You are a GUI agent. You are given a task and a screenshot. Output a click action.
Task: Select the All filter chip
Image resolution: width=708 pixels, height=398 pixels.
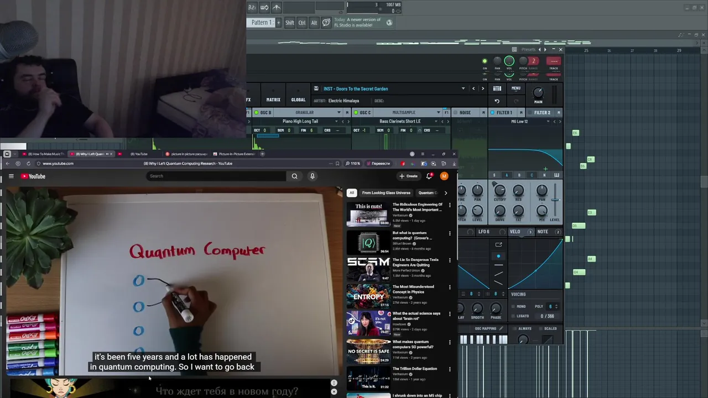coord(351,193)
